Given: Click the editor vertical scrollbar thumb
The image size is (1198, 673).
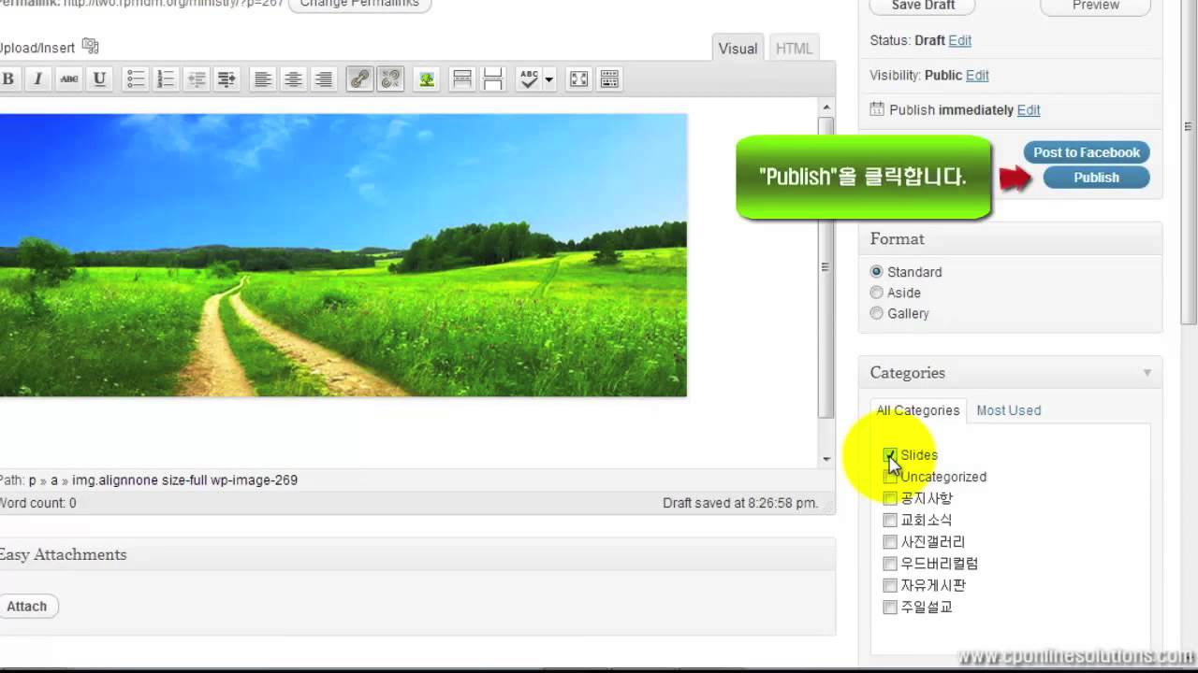Looking at the screenshot, I should [825, 266].
